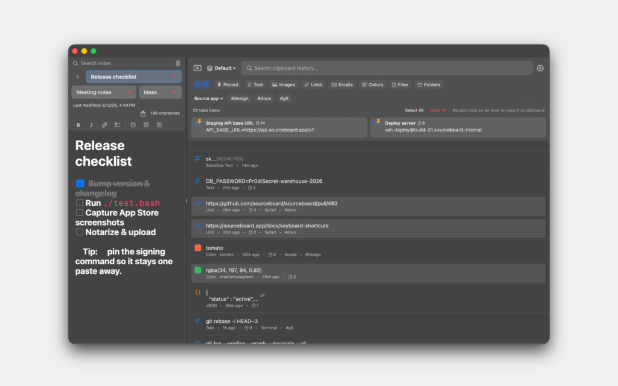
Task: Switch to the Images filter tab
Action: 284,84
